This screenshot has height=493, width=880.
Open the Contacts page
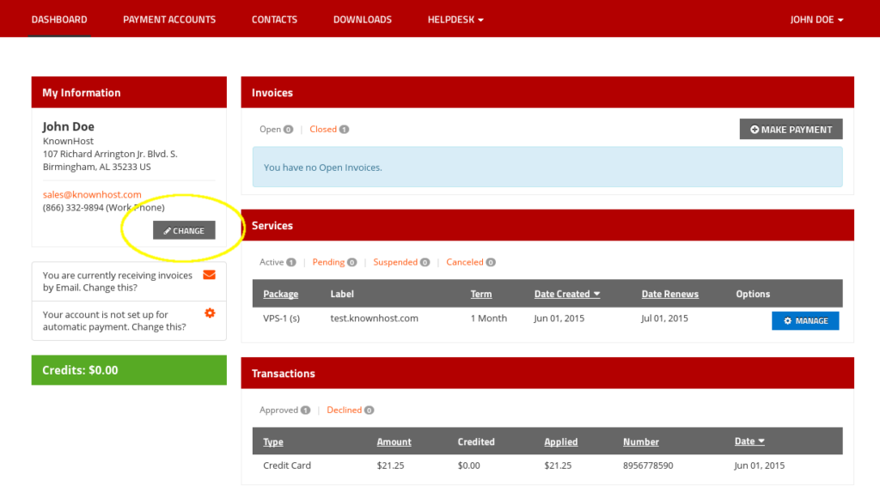tap(274, 19)
